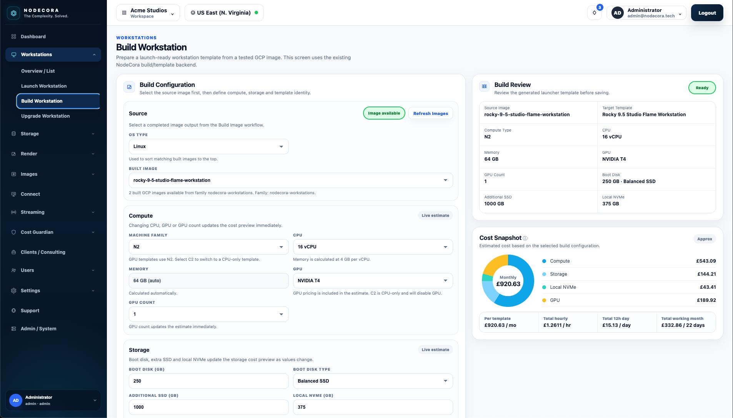Open the Machine Family dropdown showing N2
Image resolution: width=733 pixels, height=418 pixels.
tap(209, 247)
